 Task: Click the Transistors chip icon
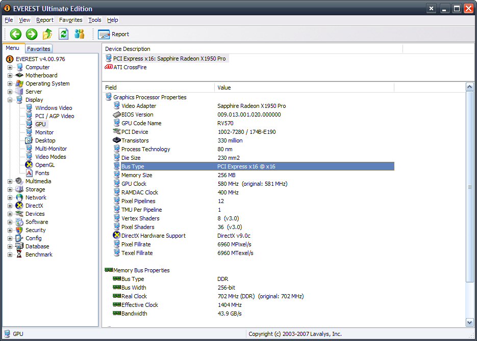click(x=116, y=140)
